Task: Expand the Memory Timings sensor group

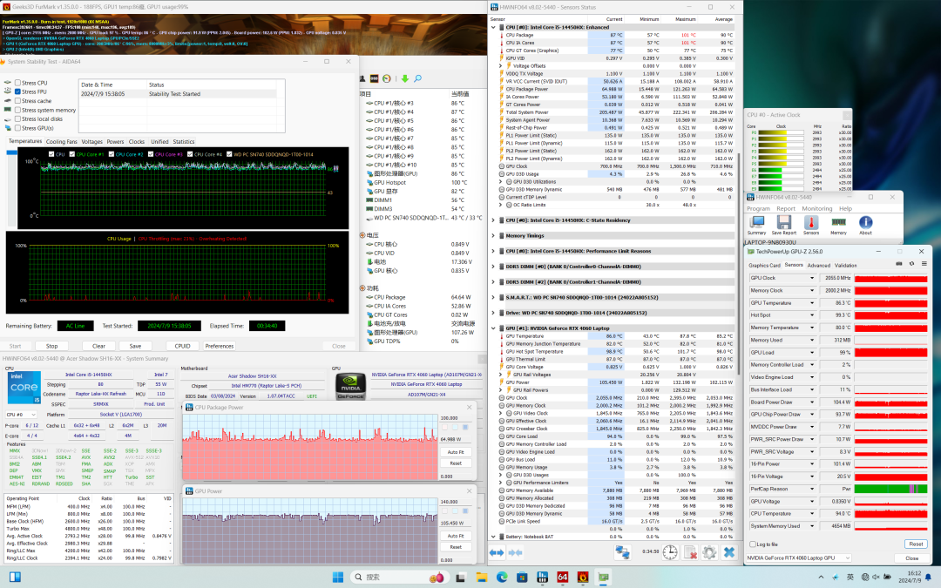Action: [495, 235]
